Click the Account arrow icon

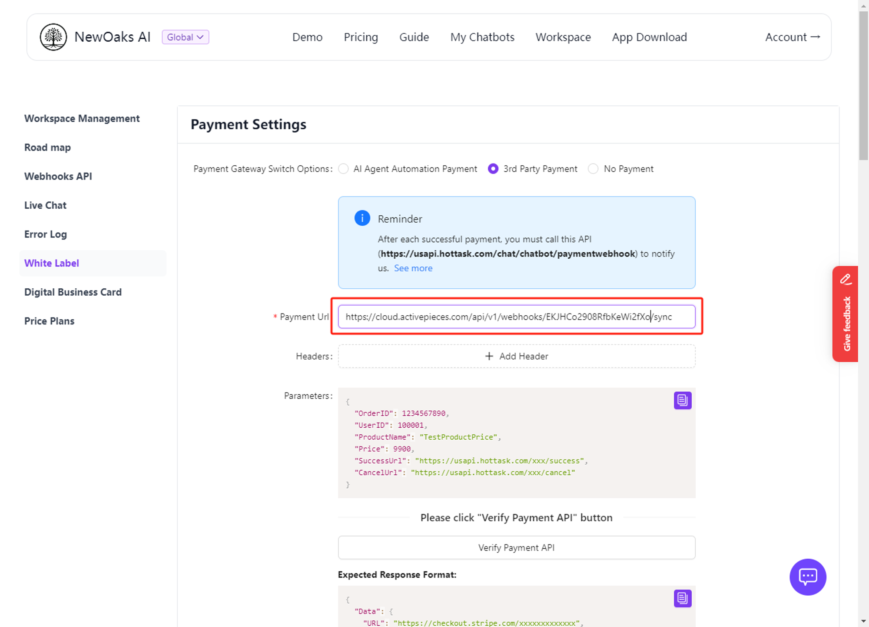pyautogui.click(x=816, y=37)
